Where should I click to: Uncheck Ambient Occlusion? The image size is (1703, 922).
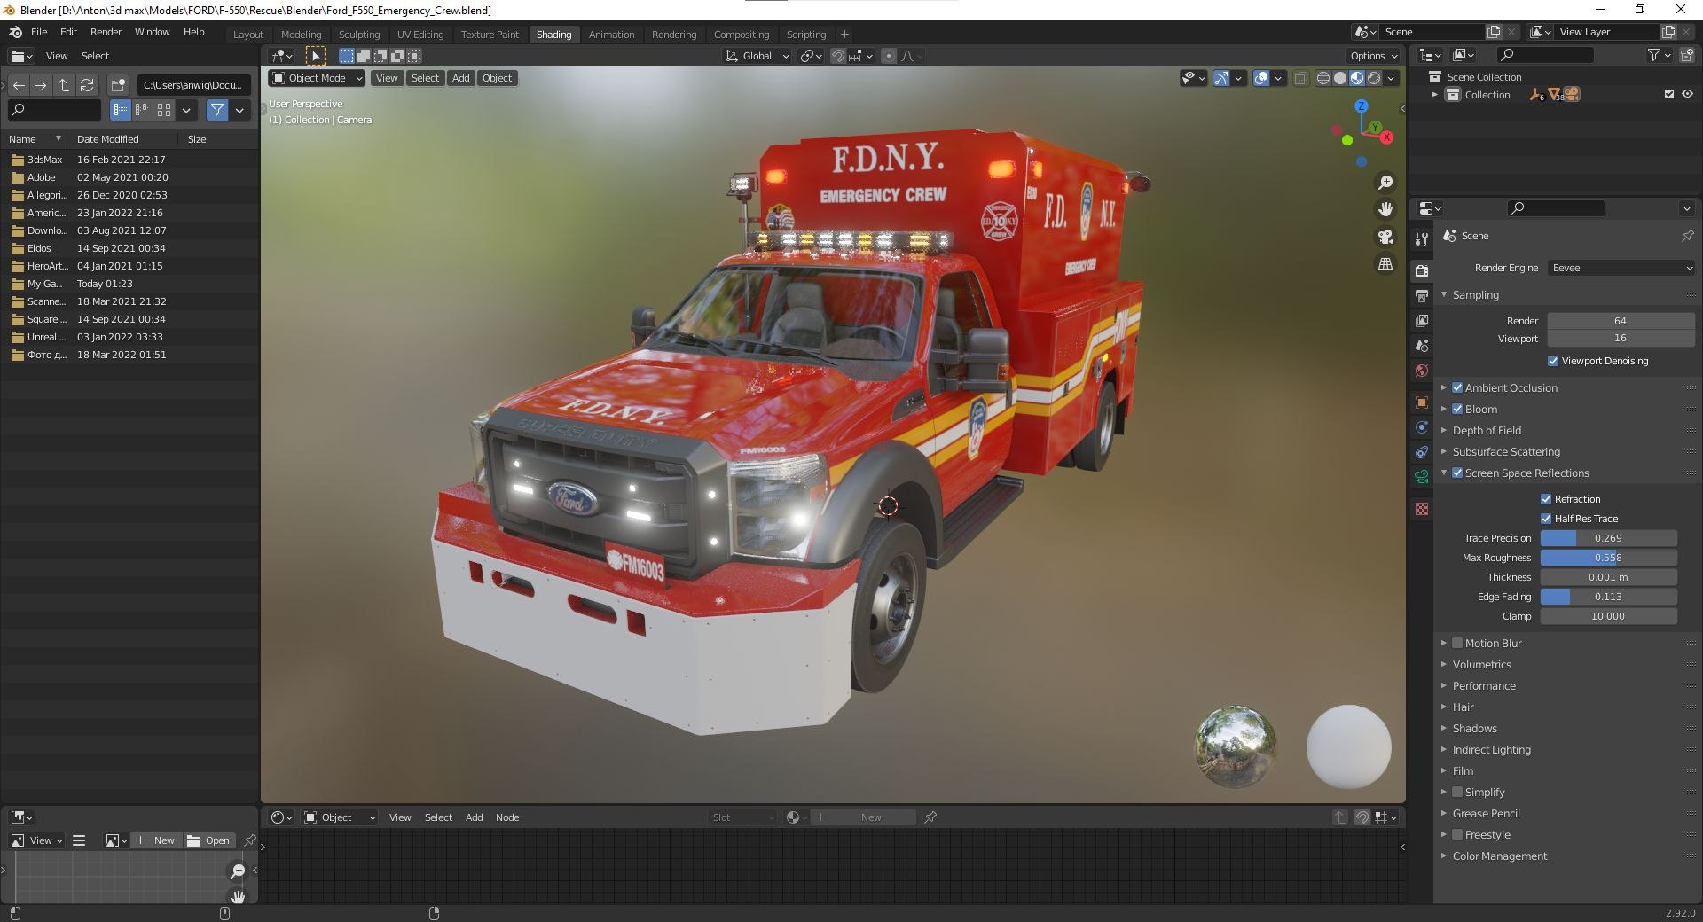[x=1457, y=387]
